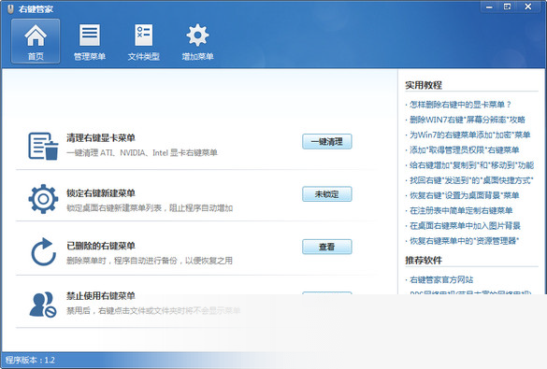Open the 右键管家官方网站 link
Image resolution: width=547 pixels, height=369 pixels.
(x=441, y=280)
